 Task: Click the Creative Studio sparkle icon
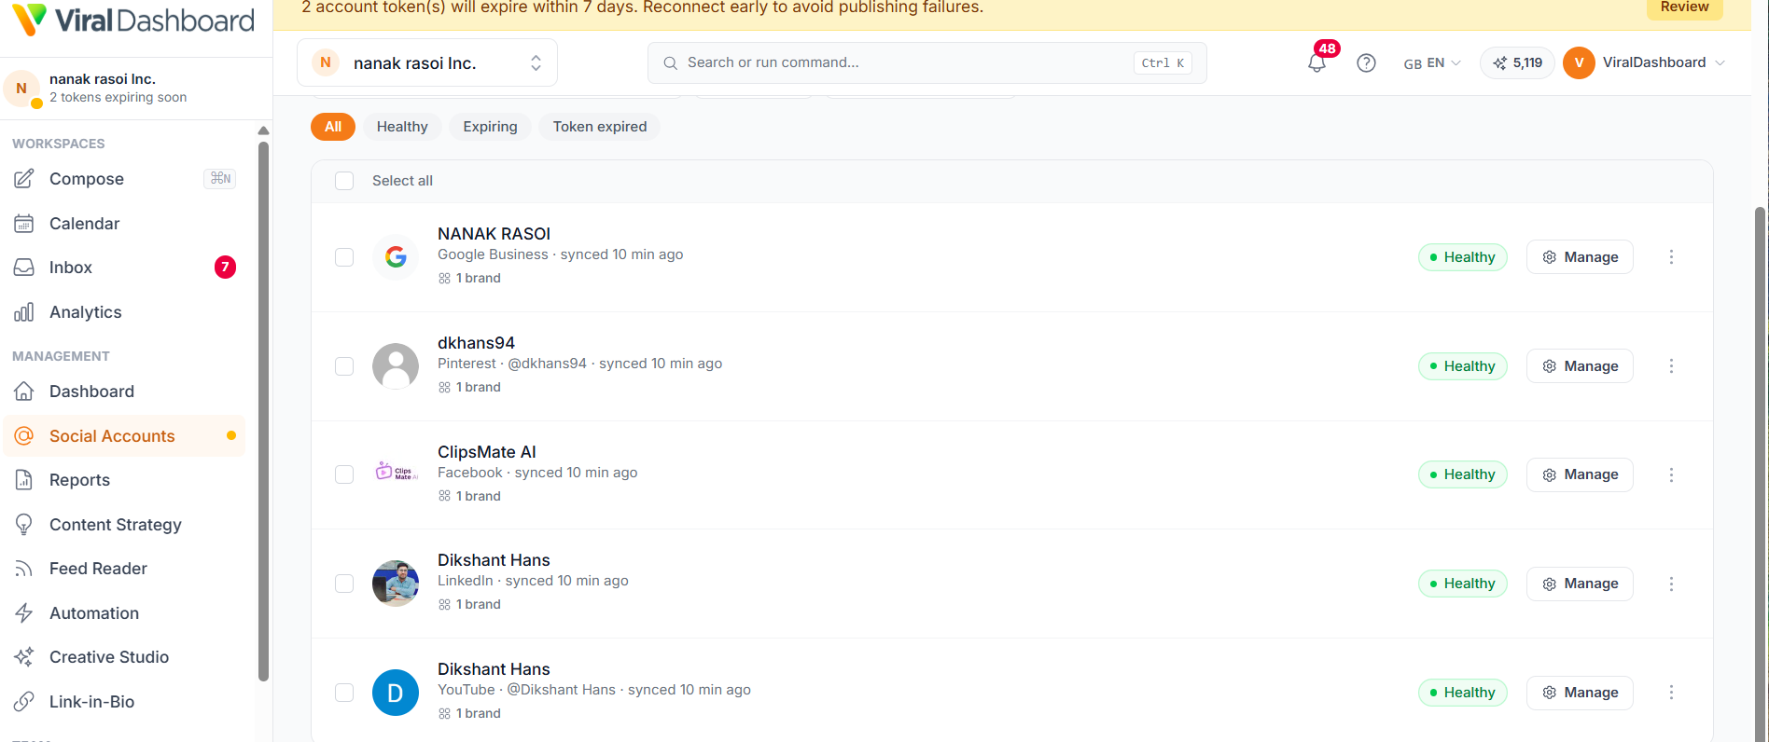[x=24, y=657]
